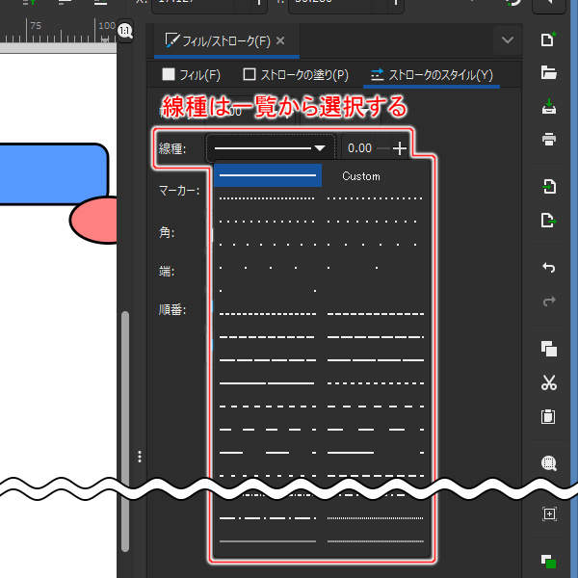This screenshot has height=578, width=578.
Task: Pick the long dash-dot pattern
Action: coord(268,518)
